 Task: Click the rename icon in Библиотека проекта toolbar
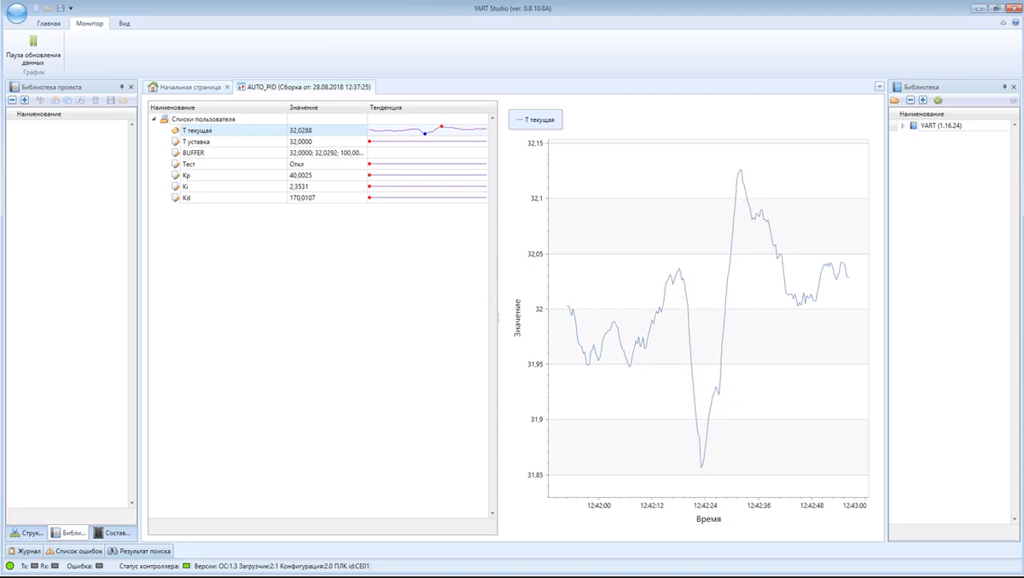(39, 101)
